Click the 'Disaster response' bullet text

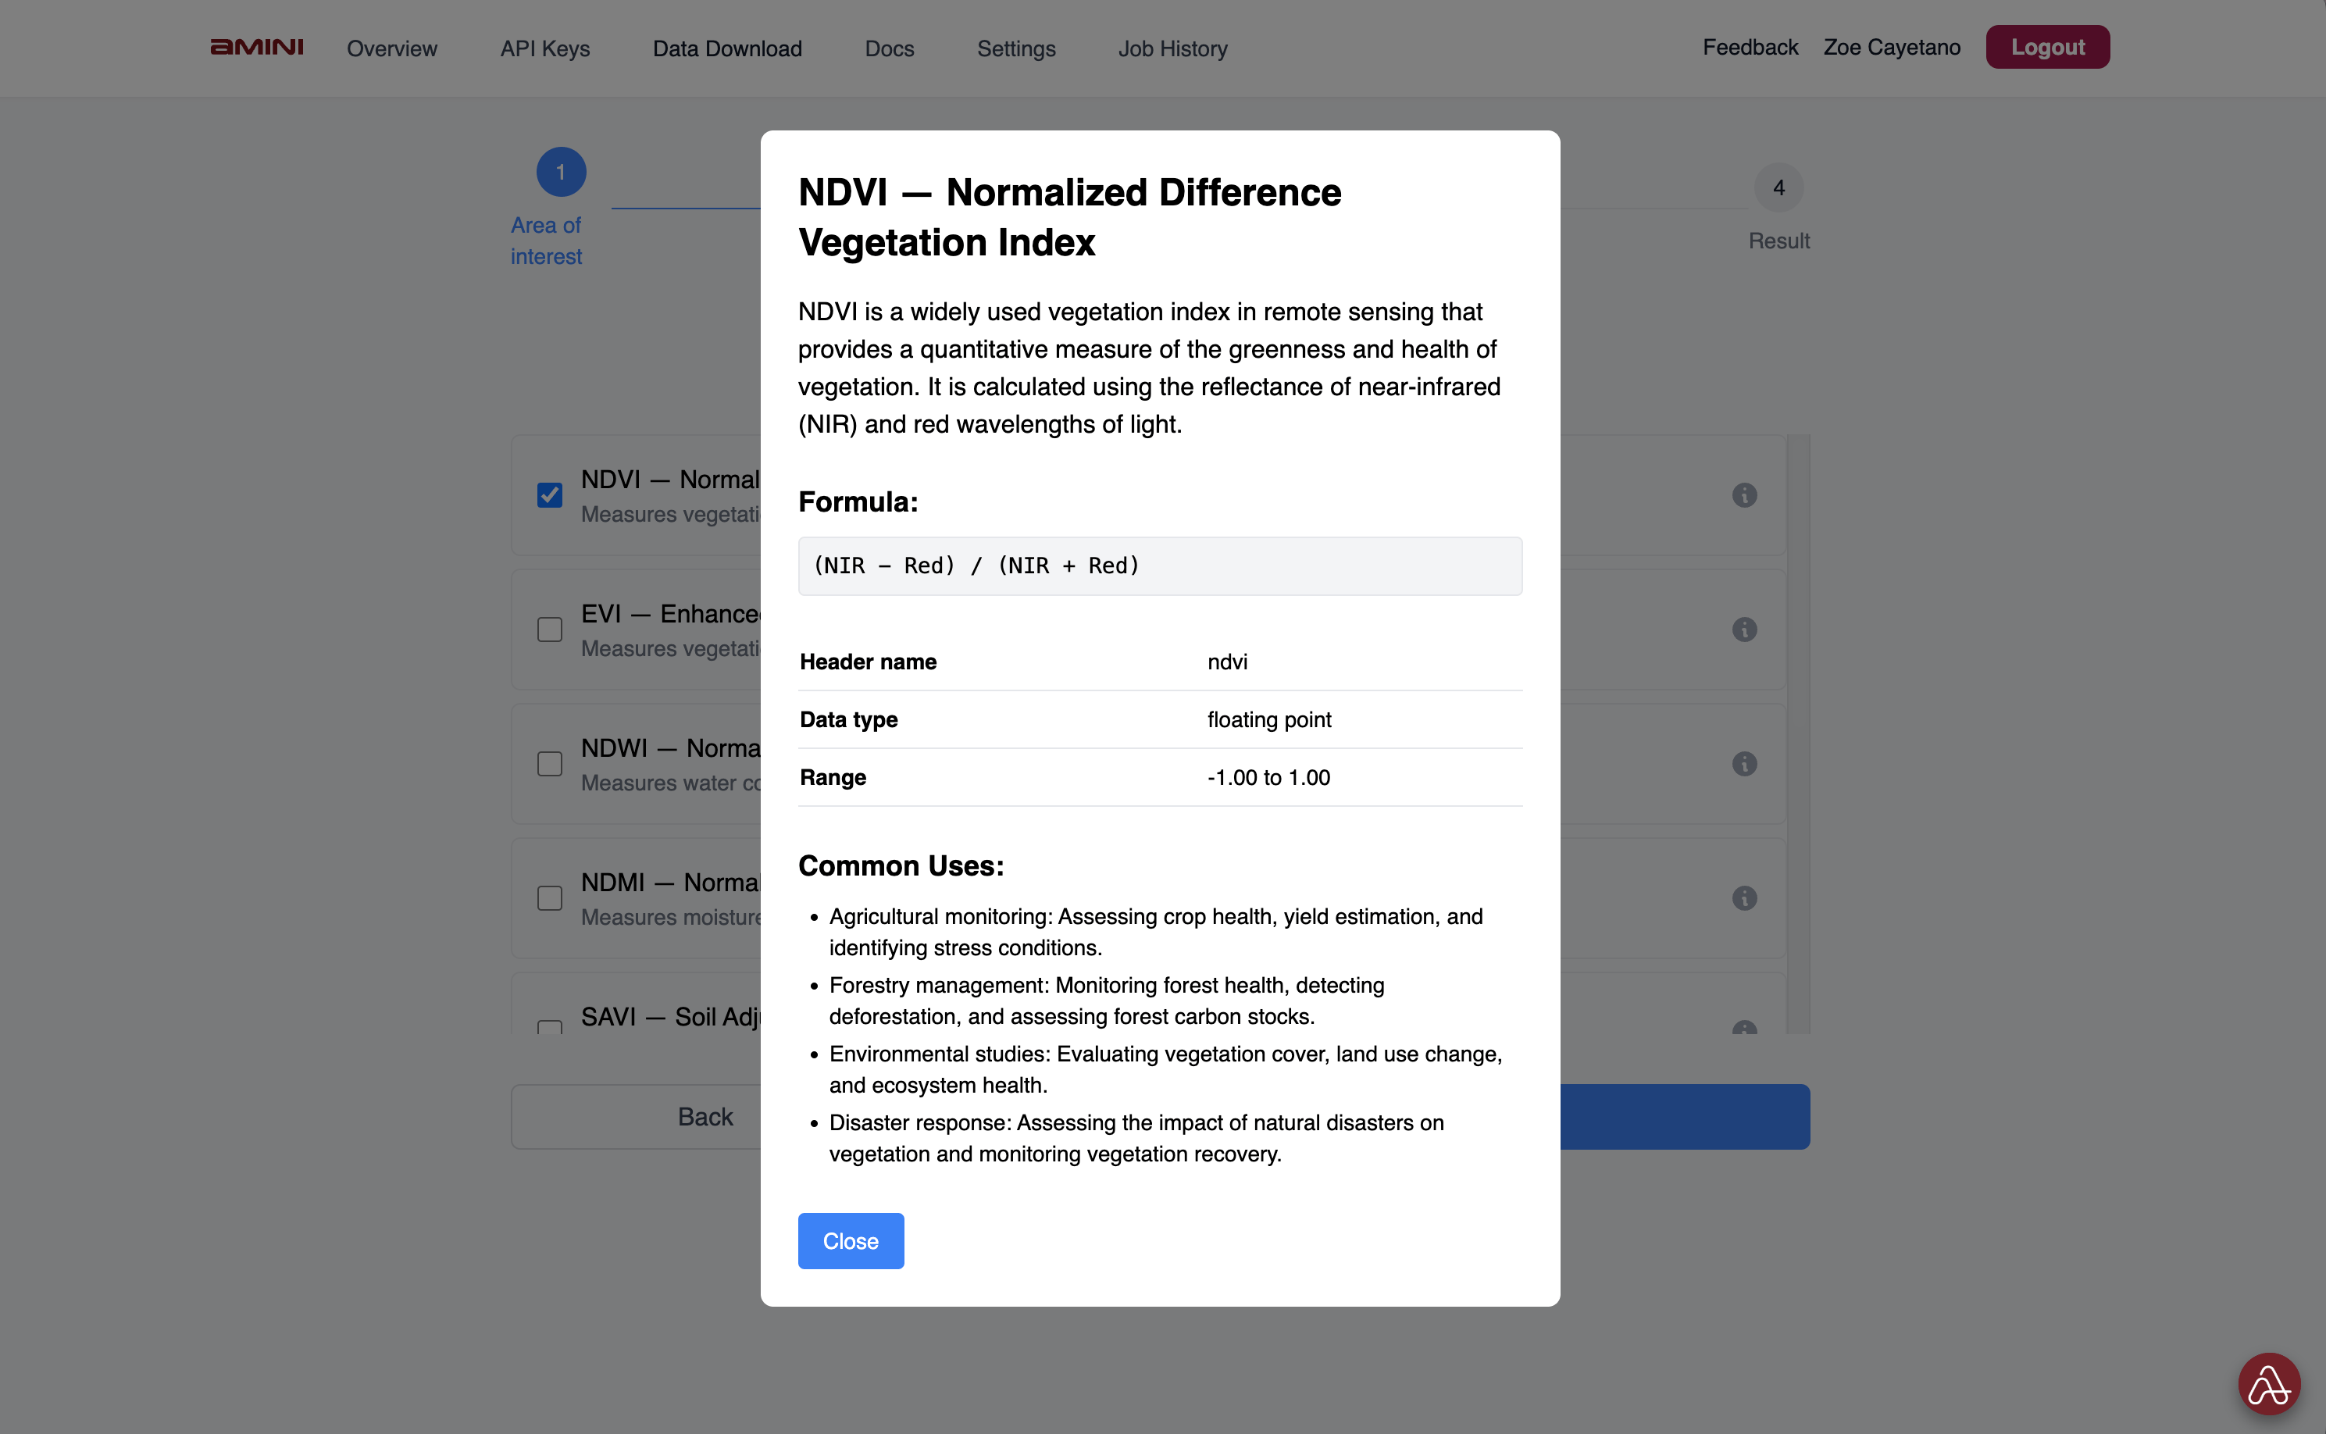click(x=1137, y=1138)
